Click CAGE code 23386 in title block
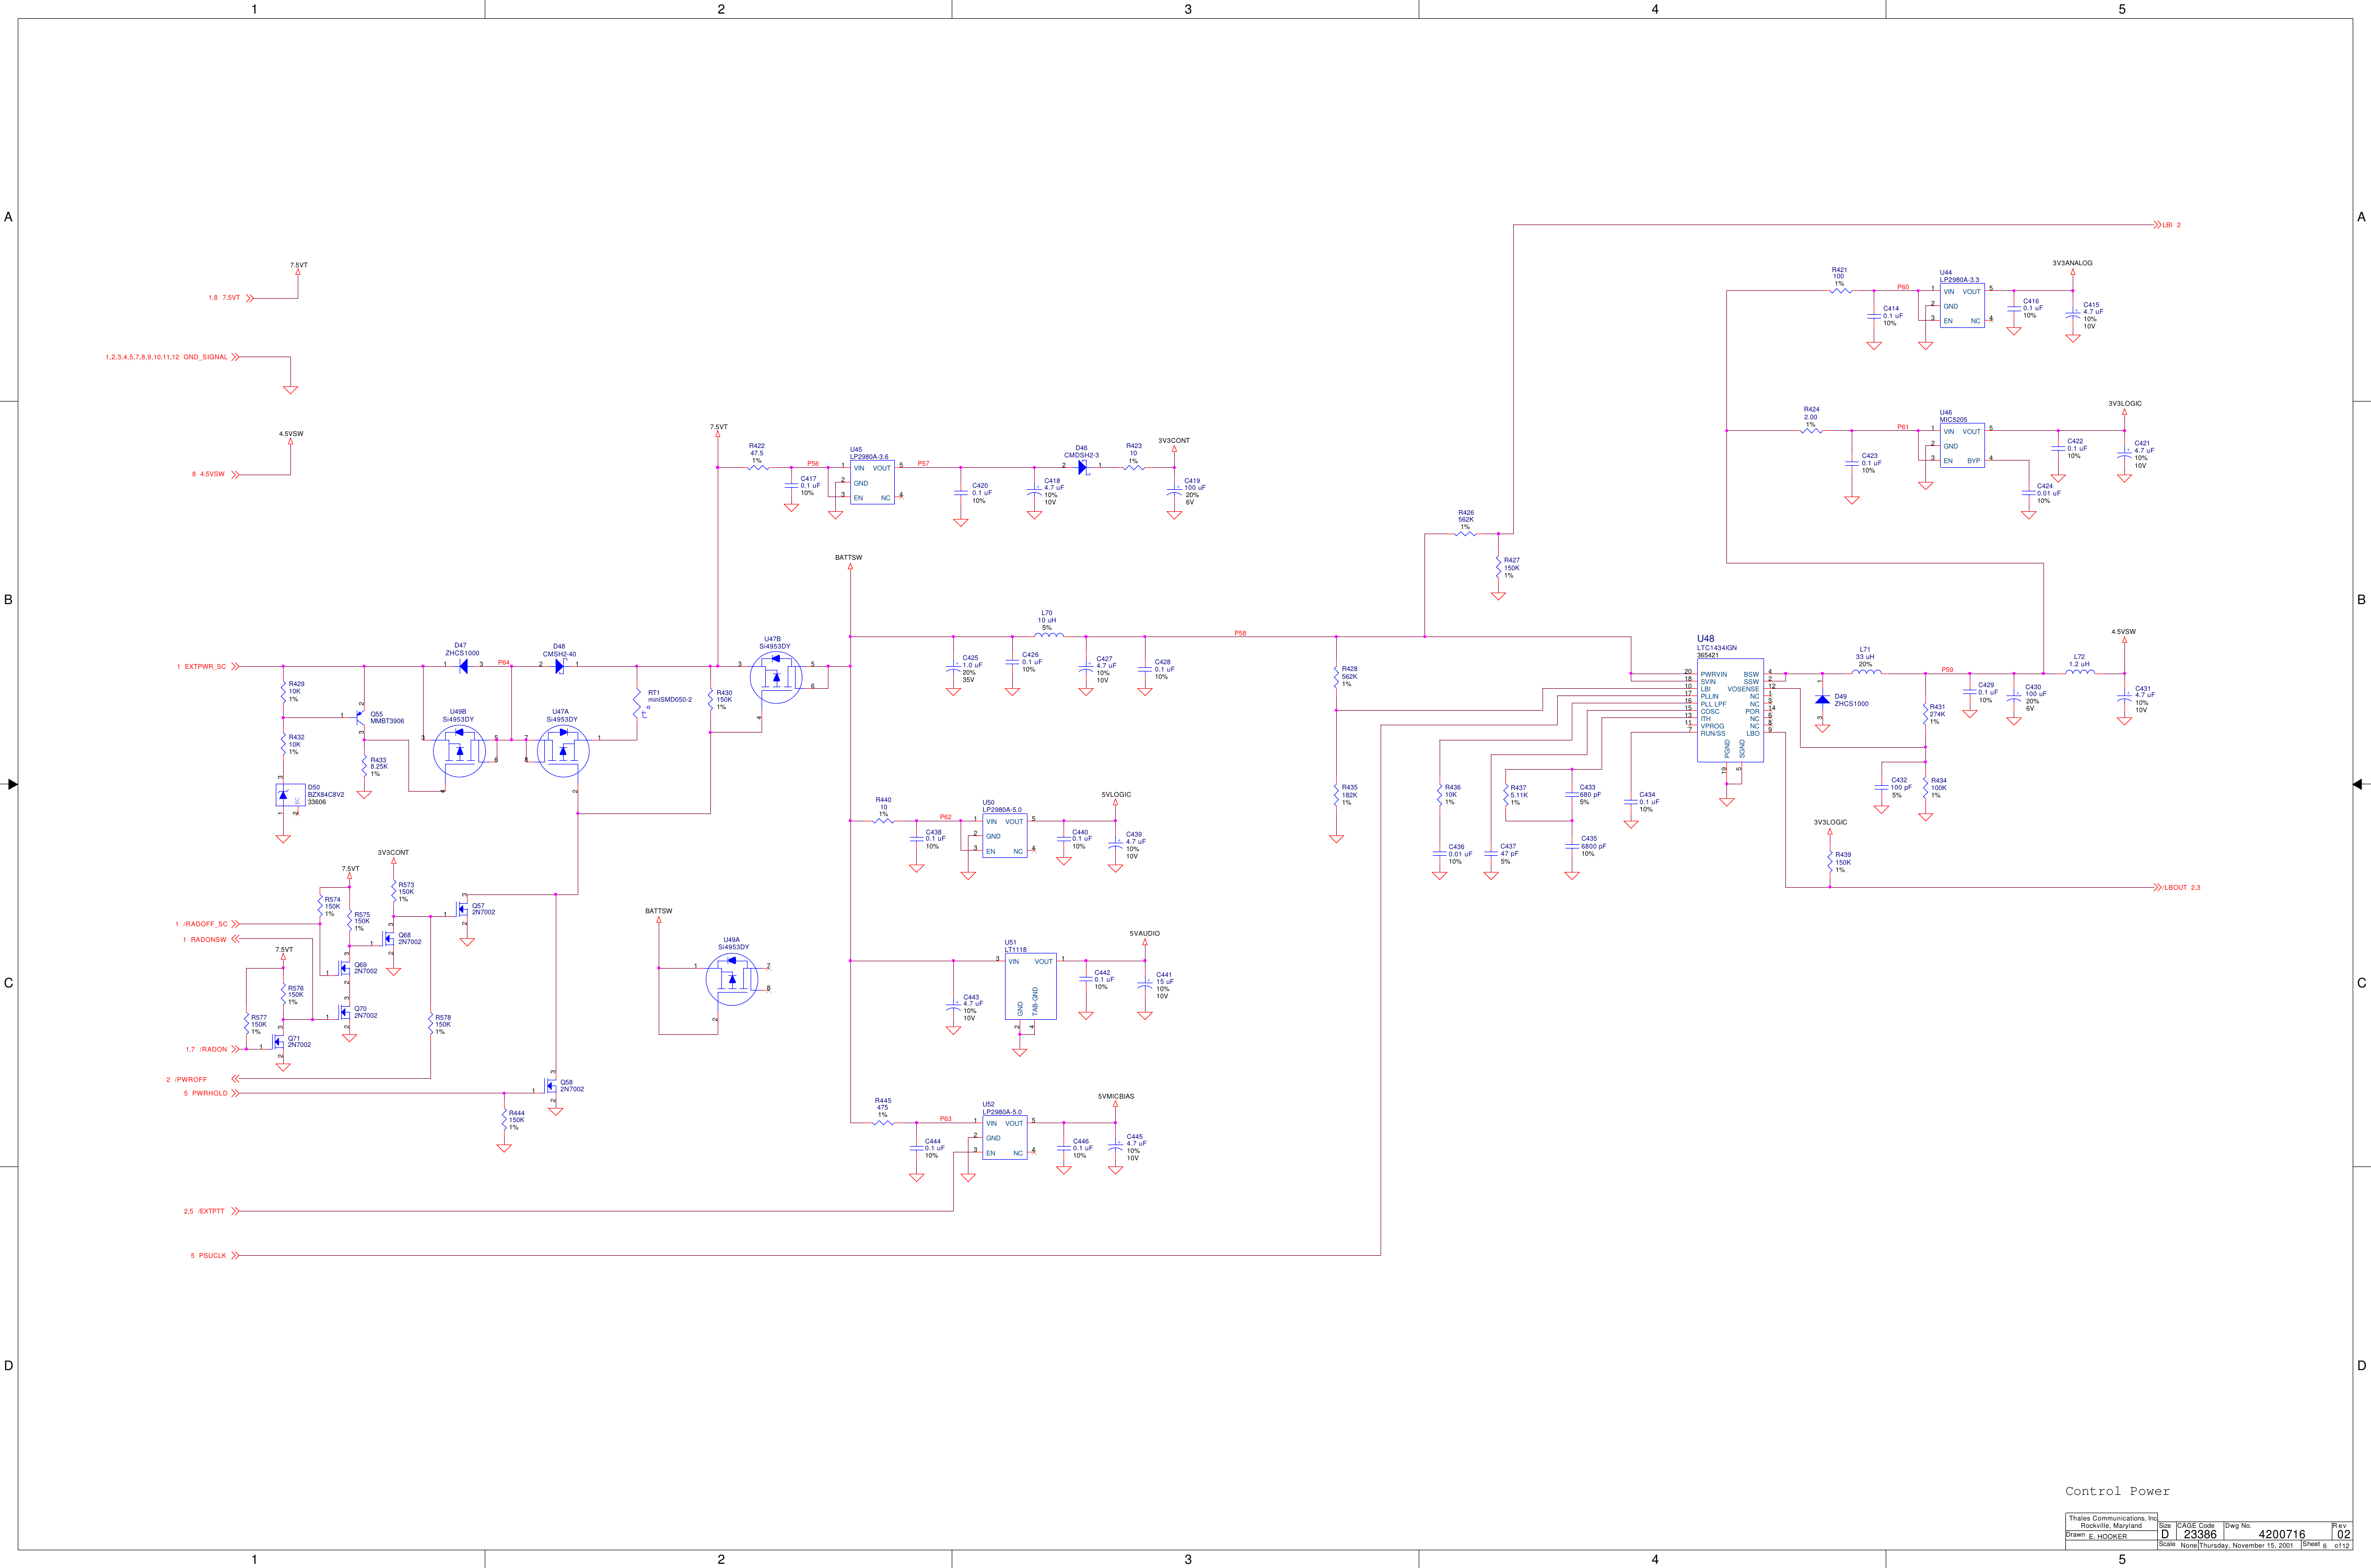Image resolution: width=2371 pixels, height=1568 pixels. (x=2200, y=1534)
